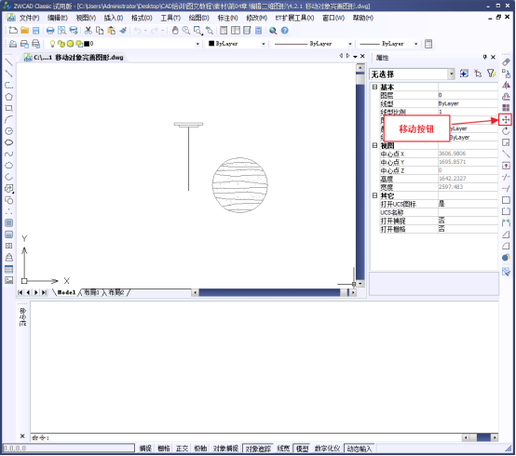Open the 无选择 selection dropdown in properties
The image size is (516, 456).
412,74
